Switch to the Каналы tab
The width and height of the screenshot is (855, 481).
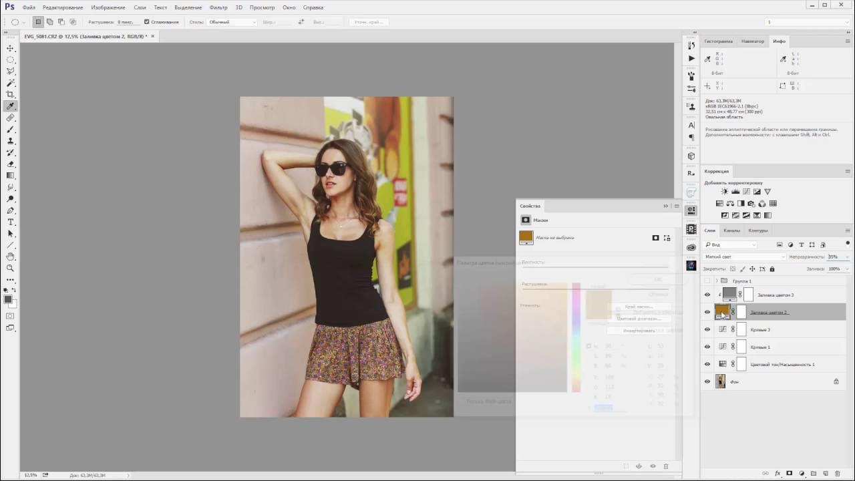pos(731,230)
